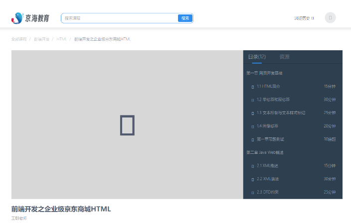Play the video with center play icon
The height and width of the screenshot is (224, 351).
pos(127,125)
